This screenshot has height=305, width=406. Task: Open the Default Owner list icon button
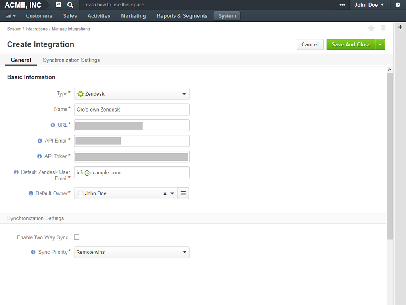[183, 193]
